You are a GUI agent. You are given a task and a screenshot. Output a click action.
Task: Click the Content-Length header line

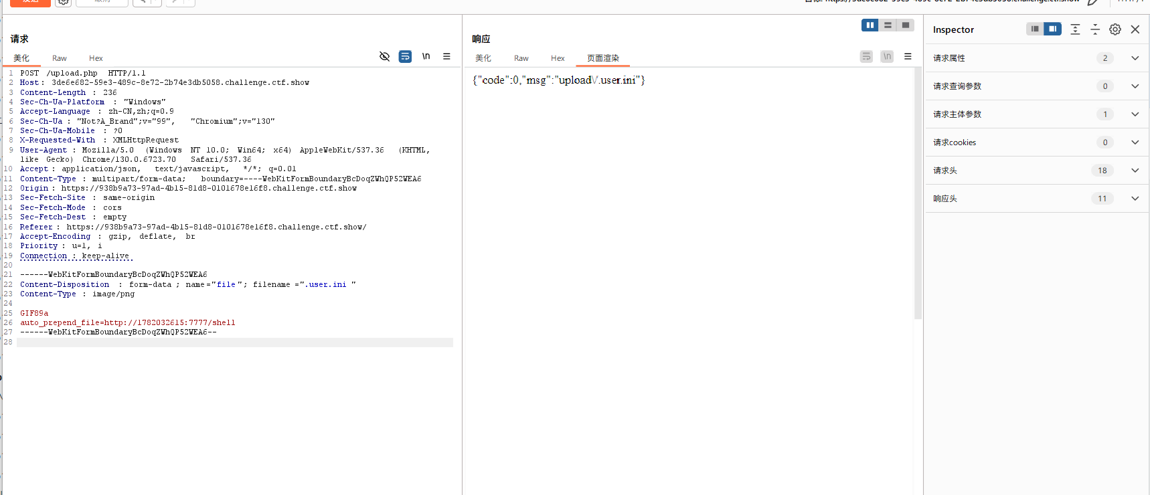[x=68, y=92]
